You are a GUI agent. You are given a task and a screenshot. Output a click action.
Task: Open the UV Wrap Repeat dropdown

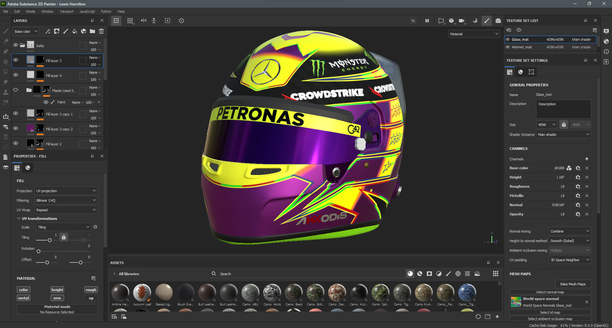click(66, 210)
